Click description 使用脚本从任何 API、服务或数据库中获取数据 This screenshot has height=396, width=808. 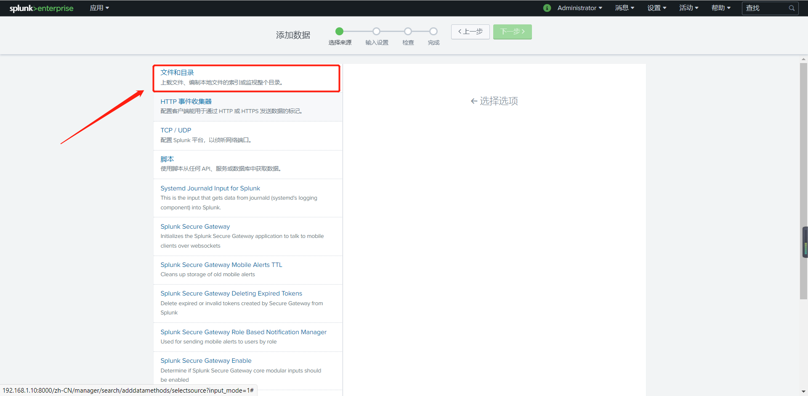[221, 169]
